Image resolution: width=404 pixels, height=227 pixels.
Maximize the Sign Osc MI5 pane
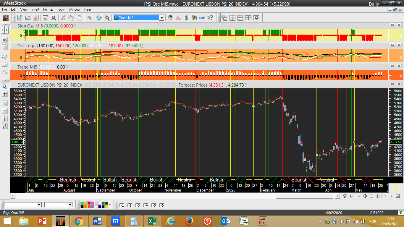392,25
